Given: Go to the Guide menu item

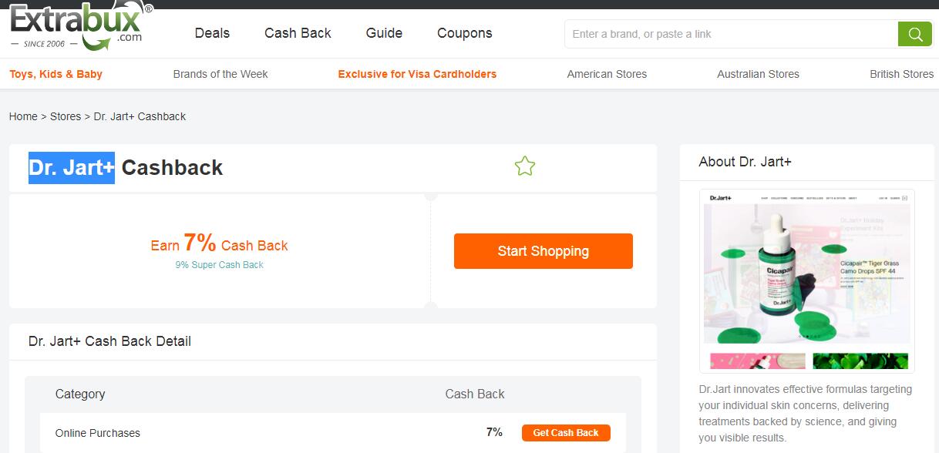Looking at the screenshot, I should (x=384, y=33).
